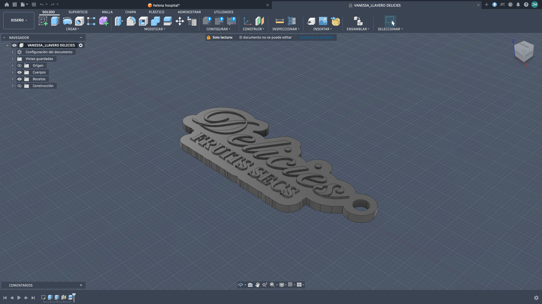Image resolution: width=542 pixels, height=304 pixels.
Task: Click Create Sketch tool icon
Action: coord(43,21)
